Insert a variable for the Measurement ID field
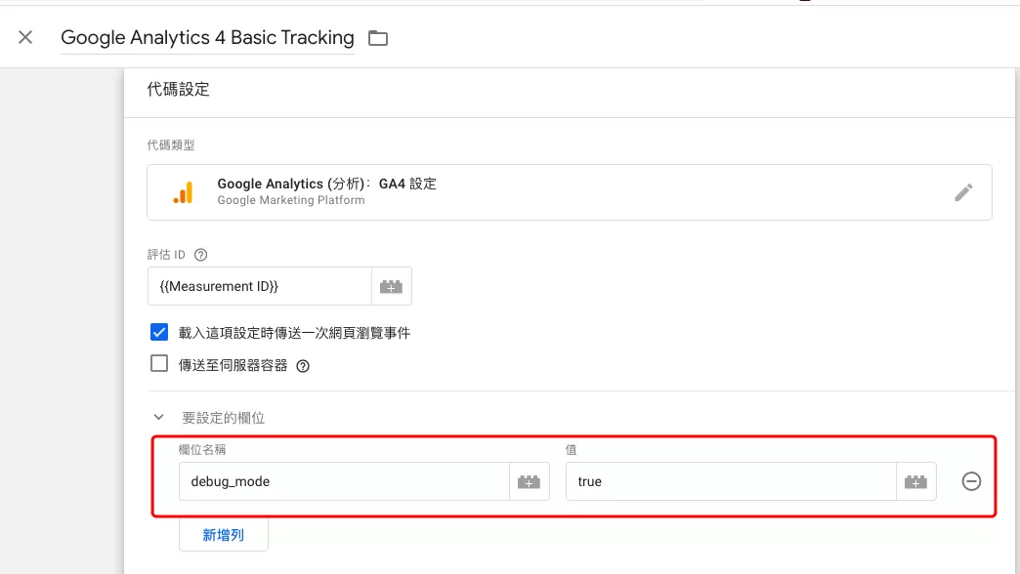This screenshot has height=574, width=1020. pyautogui.click(x=391, y=286)
